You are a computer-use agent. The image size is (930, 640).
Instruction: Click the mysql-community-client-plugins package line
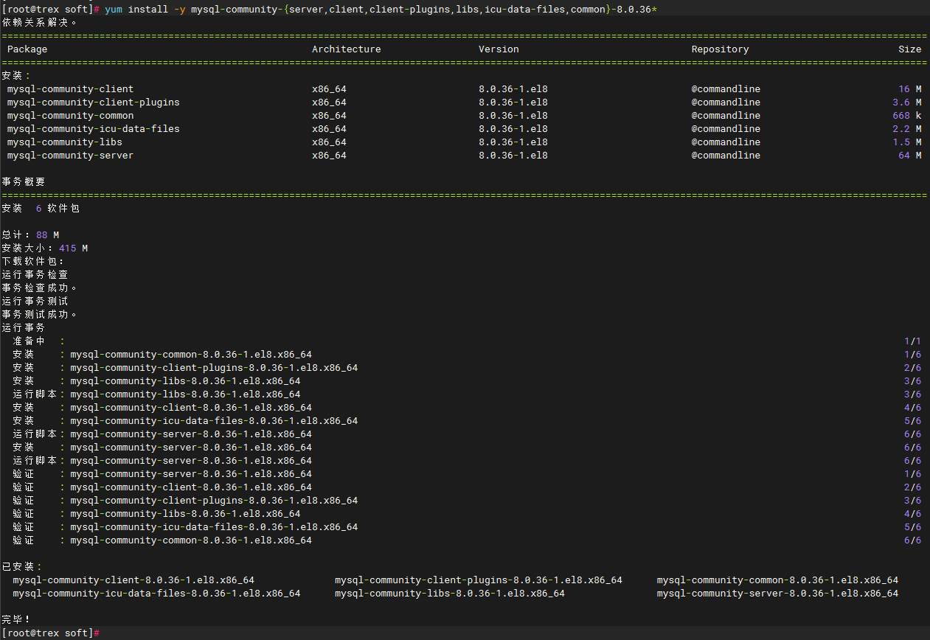[92, 102]
